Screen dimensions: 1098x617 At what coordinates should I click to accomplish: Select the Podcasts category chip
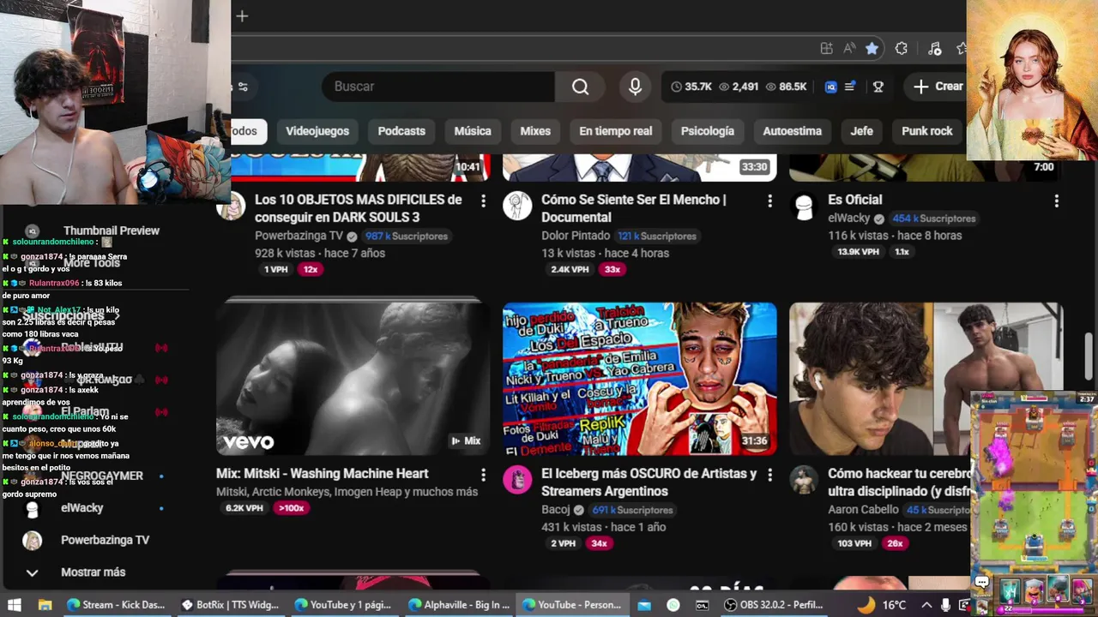(x=401, y=131)
